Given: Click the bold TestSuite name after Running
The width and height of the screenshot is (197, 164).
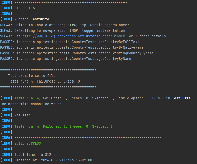Looking at the screenshot, I should point(40,19).
